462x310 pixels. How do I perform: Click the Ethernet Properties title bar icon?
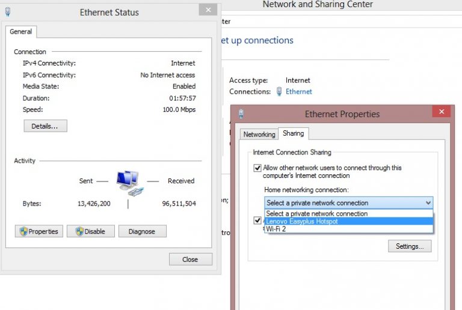[241, 114]
